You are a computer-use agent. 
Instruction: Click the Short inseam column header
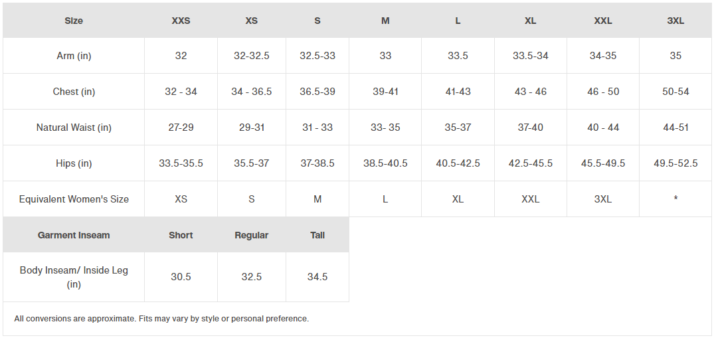(x=181, y=235)
